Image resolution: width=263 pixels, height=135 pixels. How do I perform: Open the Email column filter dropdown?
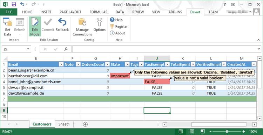(61, 64)
